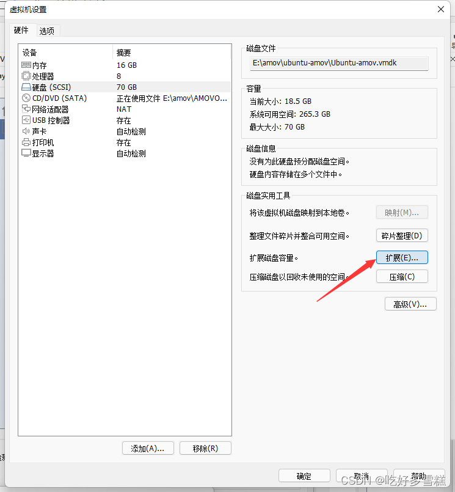Screen dimensions: 455x492
Task: Close the 虚拟机设置 dialog window
Action: [x=441, y=9]
